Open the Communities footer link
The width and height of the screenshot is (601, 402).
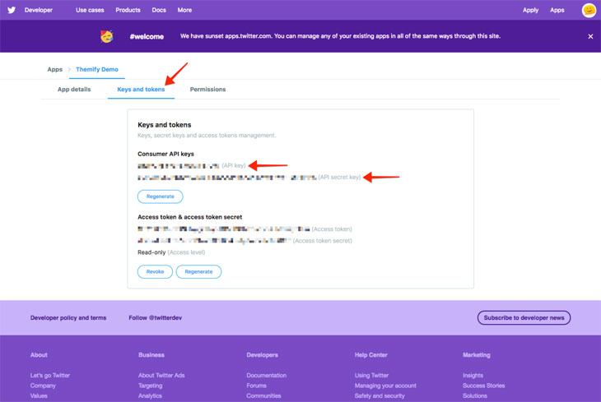263,396
